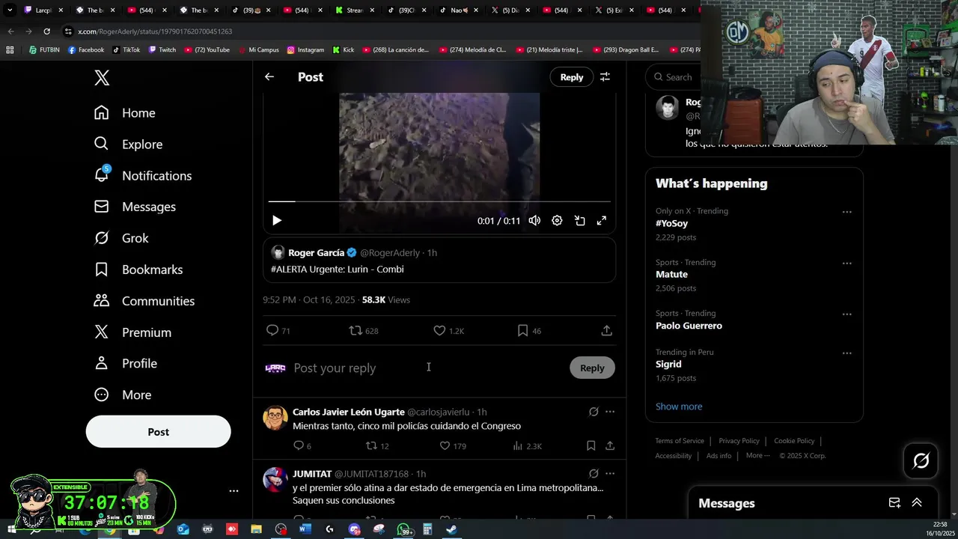Open the floating Grok button
Viewport: 958px width, 539px height.
point(921,461)
